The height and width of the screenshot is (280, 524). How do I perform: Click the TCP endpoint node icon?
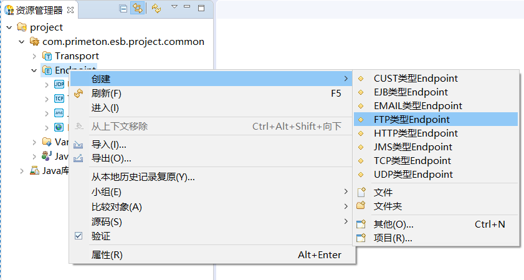pos(59,99)
